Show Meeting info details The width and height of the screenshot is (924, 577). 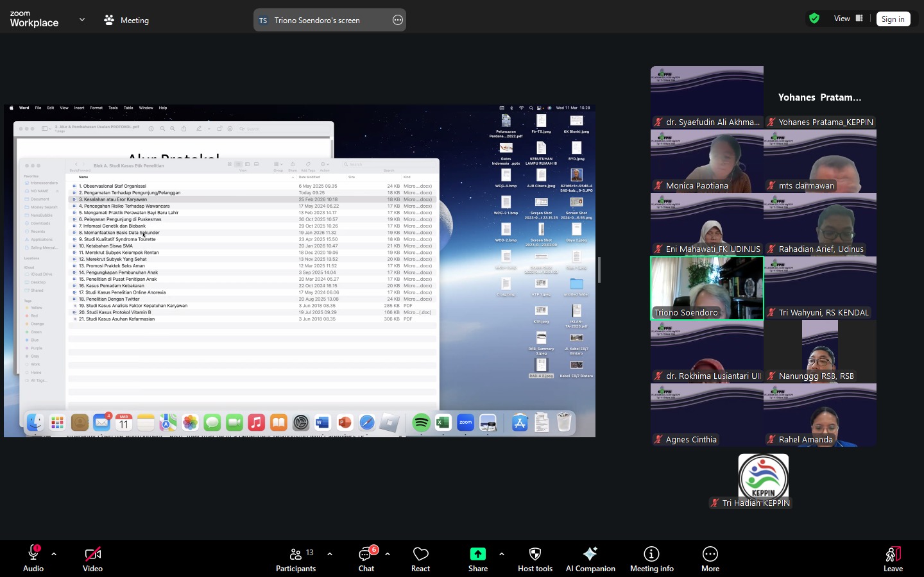pos(651,558)
